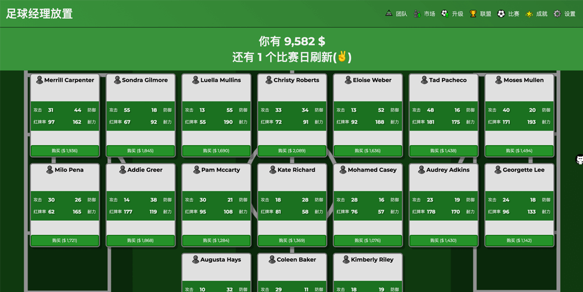Viewport: 583px width, 292px height.
Task: Click the upgrade soccer ball icon
Action: [445, 14]
